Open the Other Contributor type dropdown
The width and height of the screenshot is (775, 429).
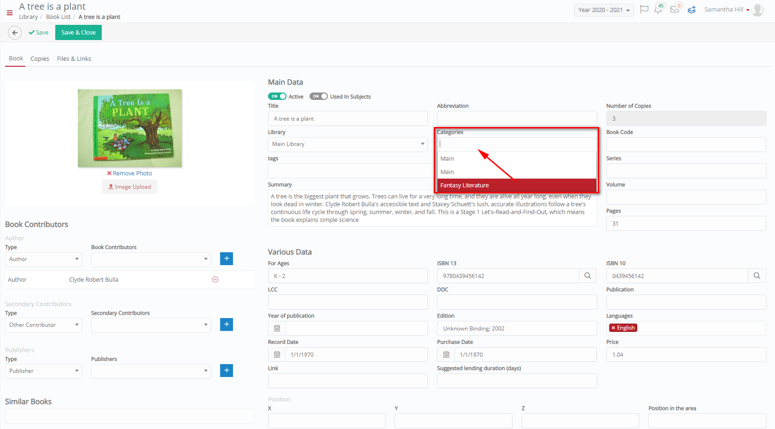[43, 325]
